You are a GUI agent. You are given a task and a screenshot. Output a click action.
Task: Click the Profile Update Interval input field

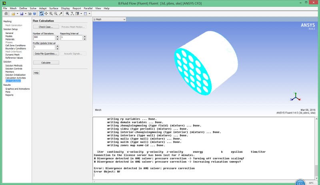tap(44, 47)
